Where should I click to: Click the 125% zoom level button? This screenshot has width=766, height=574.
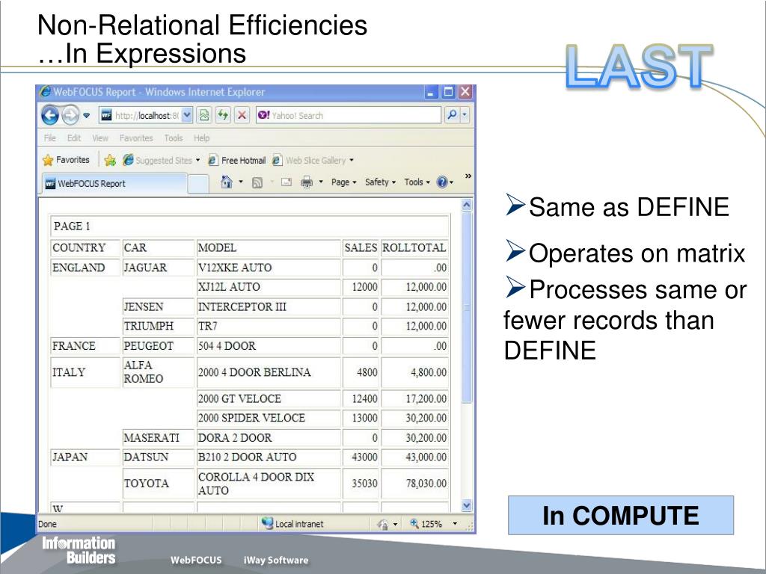pyautogui.click(x=426, y=524)
